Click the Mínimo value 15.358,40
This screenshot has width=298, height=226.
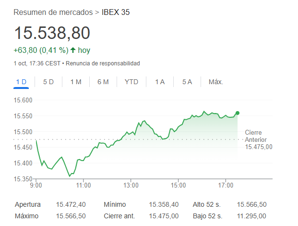164,204
